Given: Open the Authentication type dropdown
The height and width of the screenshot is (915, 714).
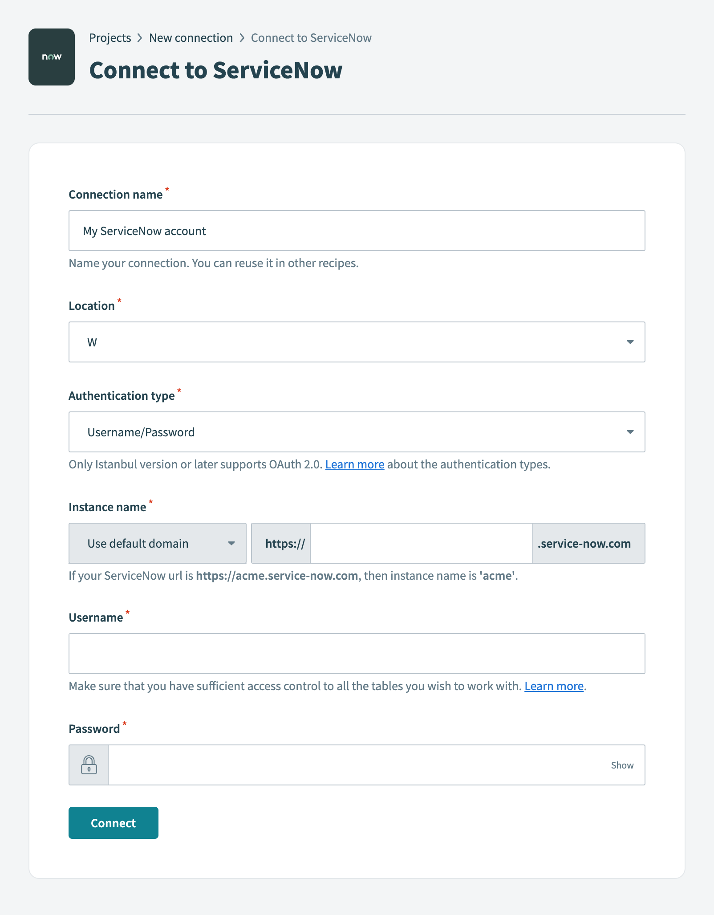Looking at the screenshot, I should coord(356,432).
